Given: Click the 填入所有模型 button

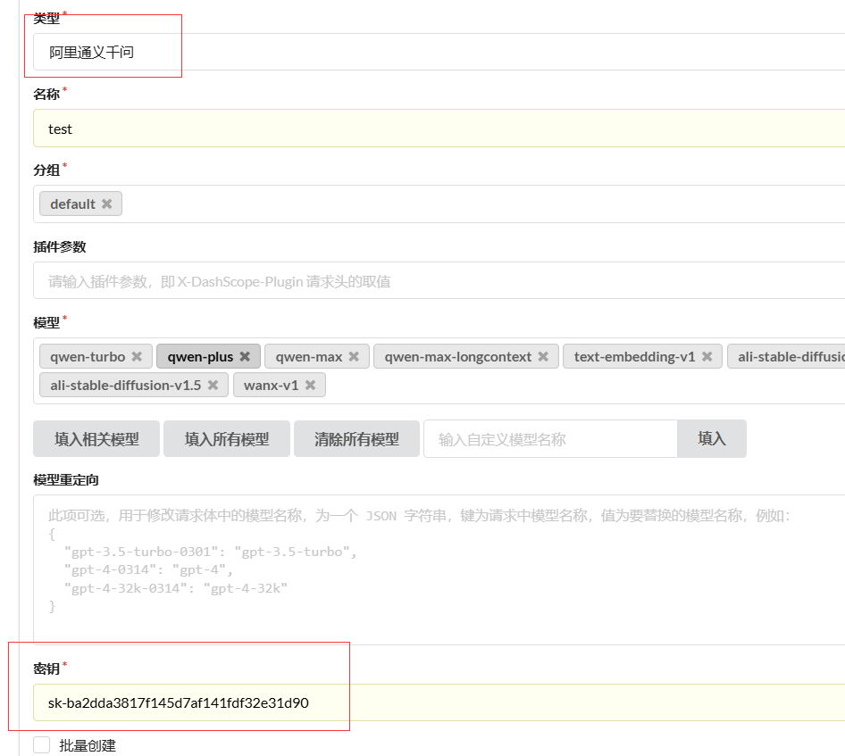Looking at the screenshot, I should 227,439.
